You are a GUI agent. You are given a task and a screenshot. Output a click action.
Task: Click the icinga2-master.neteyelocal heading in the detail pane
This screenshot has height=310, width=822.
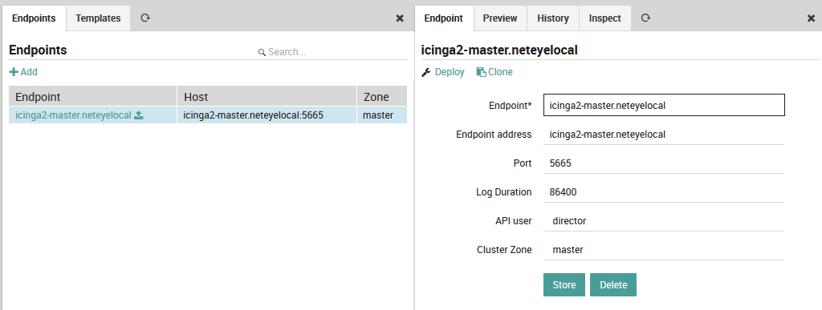pyautogui.click(x=499, y=50)
